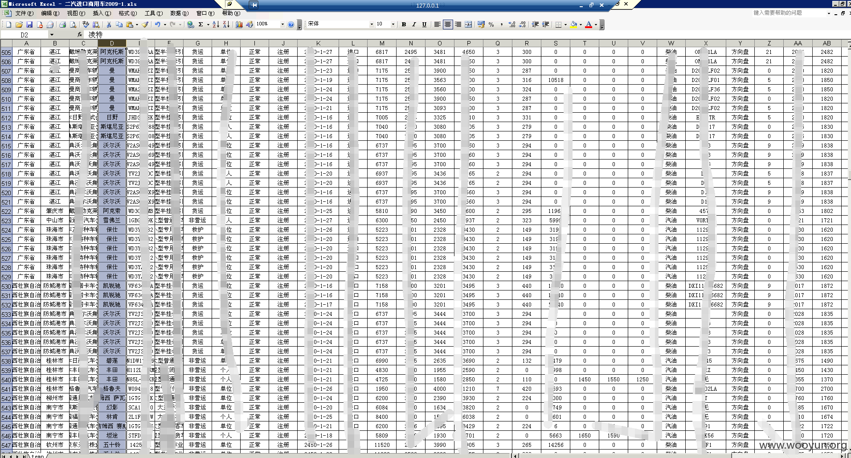Expand the Name Box dropdown arrow
This screenshot has width=851, height=458.
pyautogui.click(x=52, y=35)
